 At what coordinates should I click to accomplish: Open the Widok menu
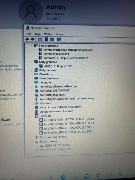coord(48,34)
